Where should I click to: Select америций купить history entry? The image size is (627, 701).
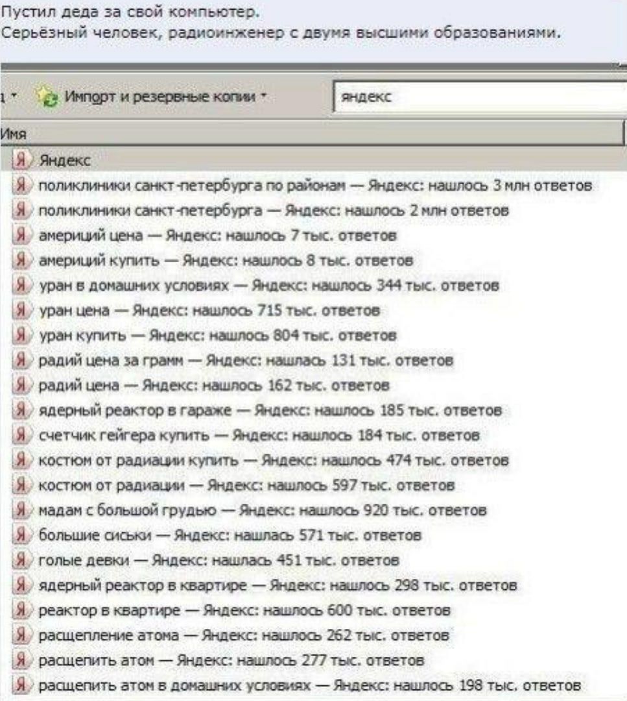pyautogui.click(x=226, y=260)
